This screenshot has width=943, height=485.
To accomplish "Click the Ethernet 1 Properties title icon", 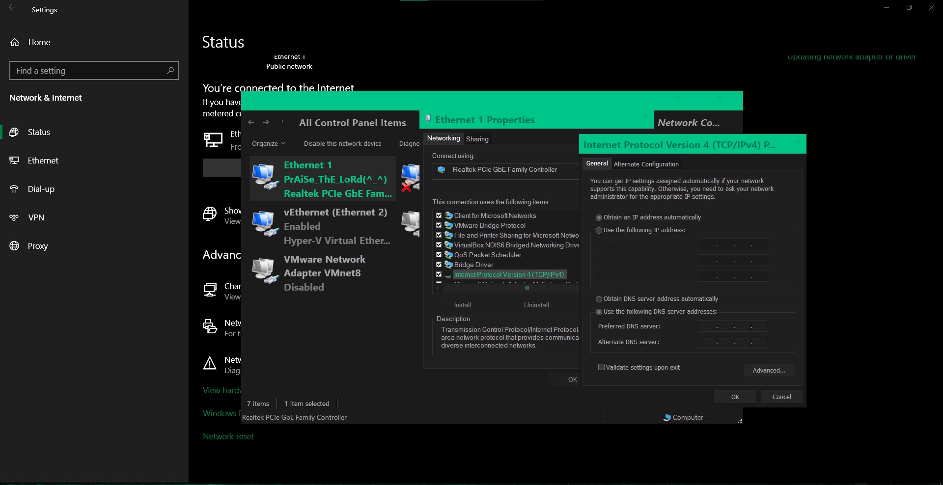I will tap(428, 119).
